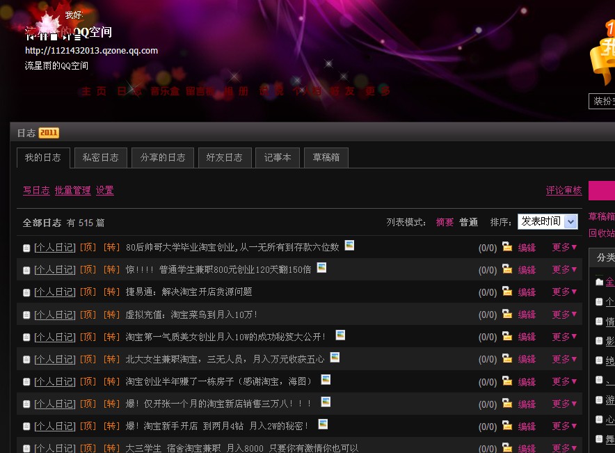Switch to the 分享的日志 tab

click(x=163, y=158)
